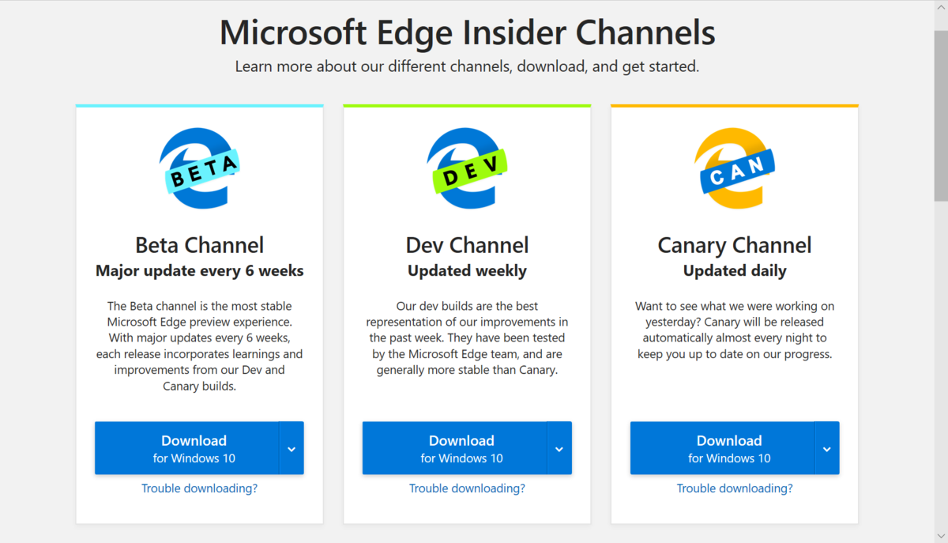Image resolution: width=948 pixels, height=543 pixels.
Task: Download Beta Channel for Windows 10
Action: coord(186,448)
